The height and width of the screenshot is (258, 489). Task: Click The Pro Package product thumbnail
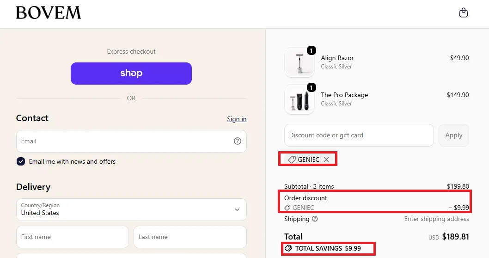tap(300, 99)
